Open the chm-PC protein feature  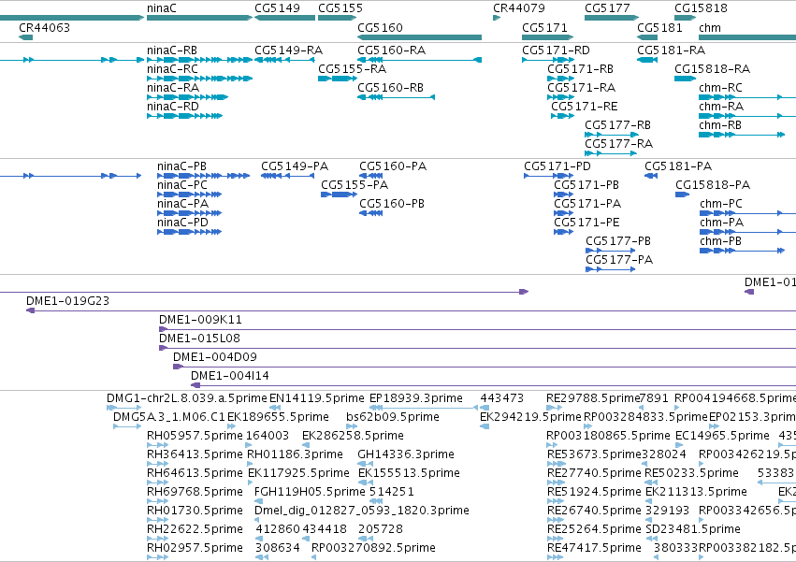tap(747, 213)
